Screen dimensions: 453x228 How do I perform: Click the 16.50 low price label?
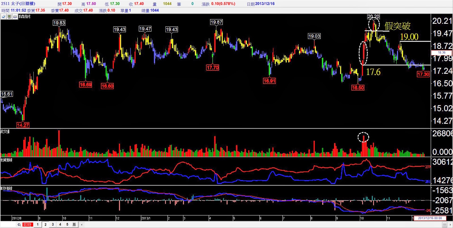[358, 88]
